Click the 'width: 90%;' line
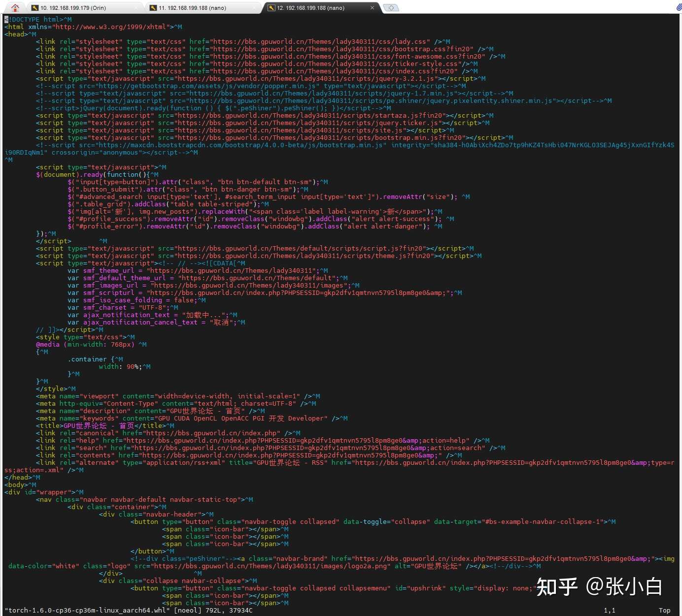The image size is (682, 616). (125, 366)
